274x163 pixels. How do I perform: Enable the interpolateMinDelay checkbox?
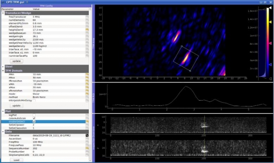[x=34, y=101]
